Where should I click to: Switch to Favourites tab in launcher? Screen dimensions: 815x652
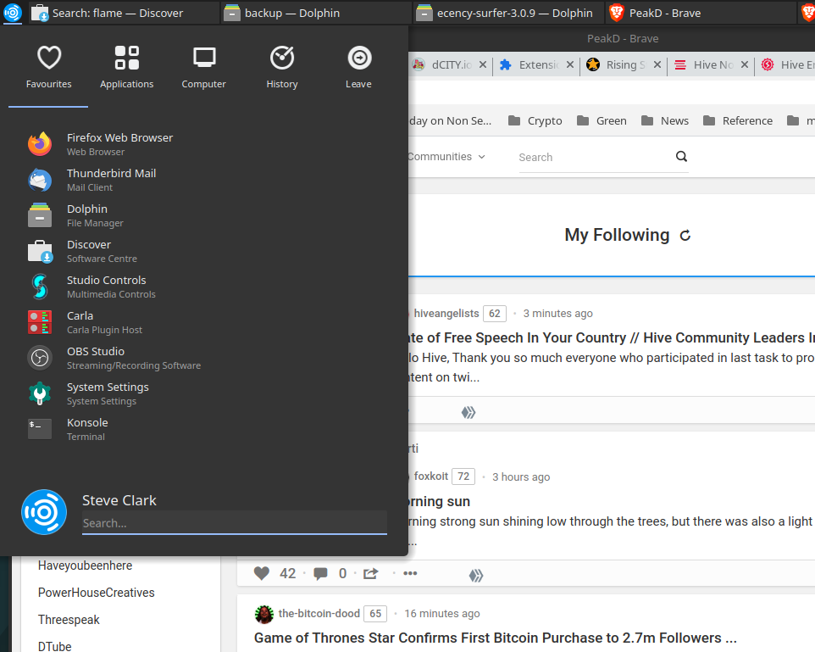pyautogui.click(x=49, y=68)
